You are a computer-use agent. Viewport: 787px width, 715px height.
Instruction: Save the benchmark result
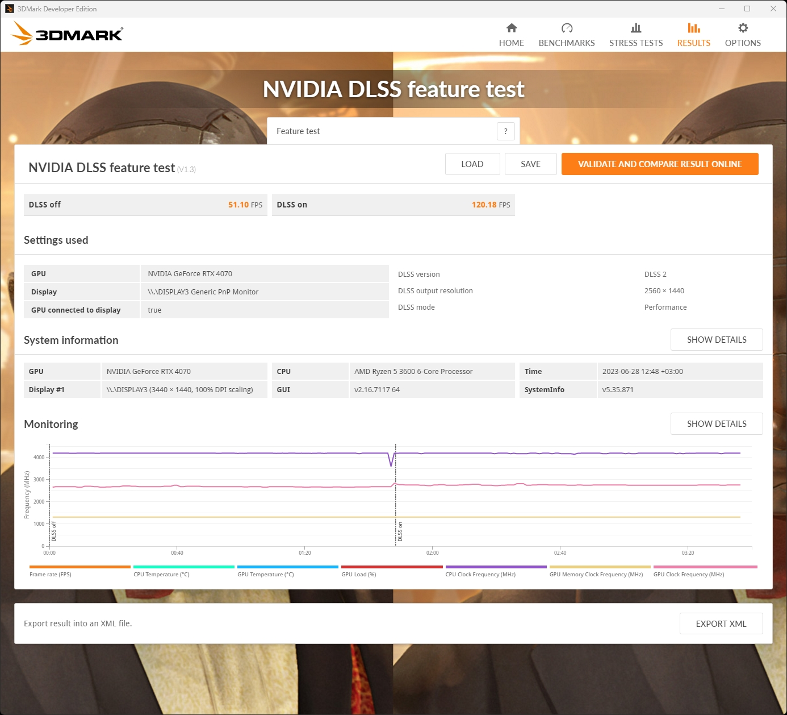pyautogui.click(x=531, y=164)
